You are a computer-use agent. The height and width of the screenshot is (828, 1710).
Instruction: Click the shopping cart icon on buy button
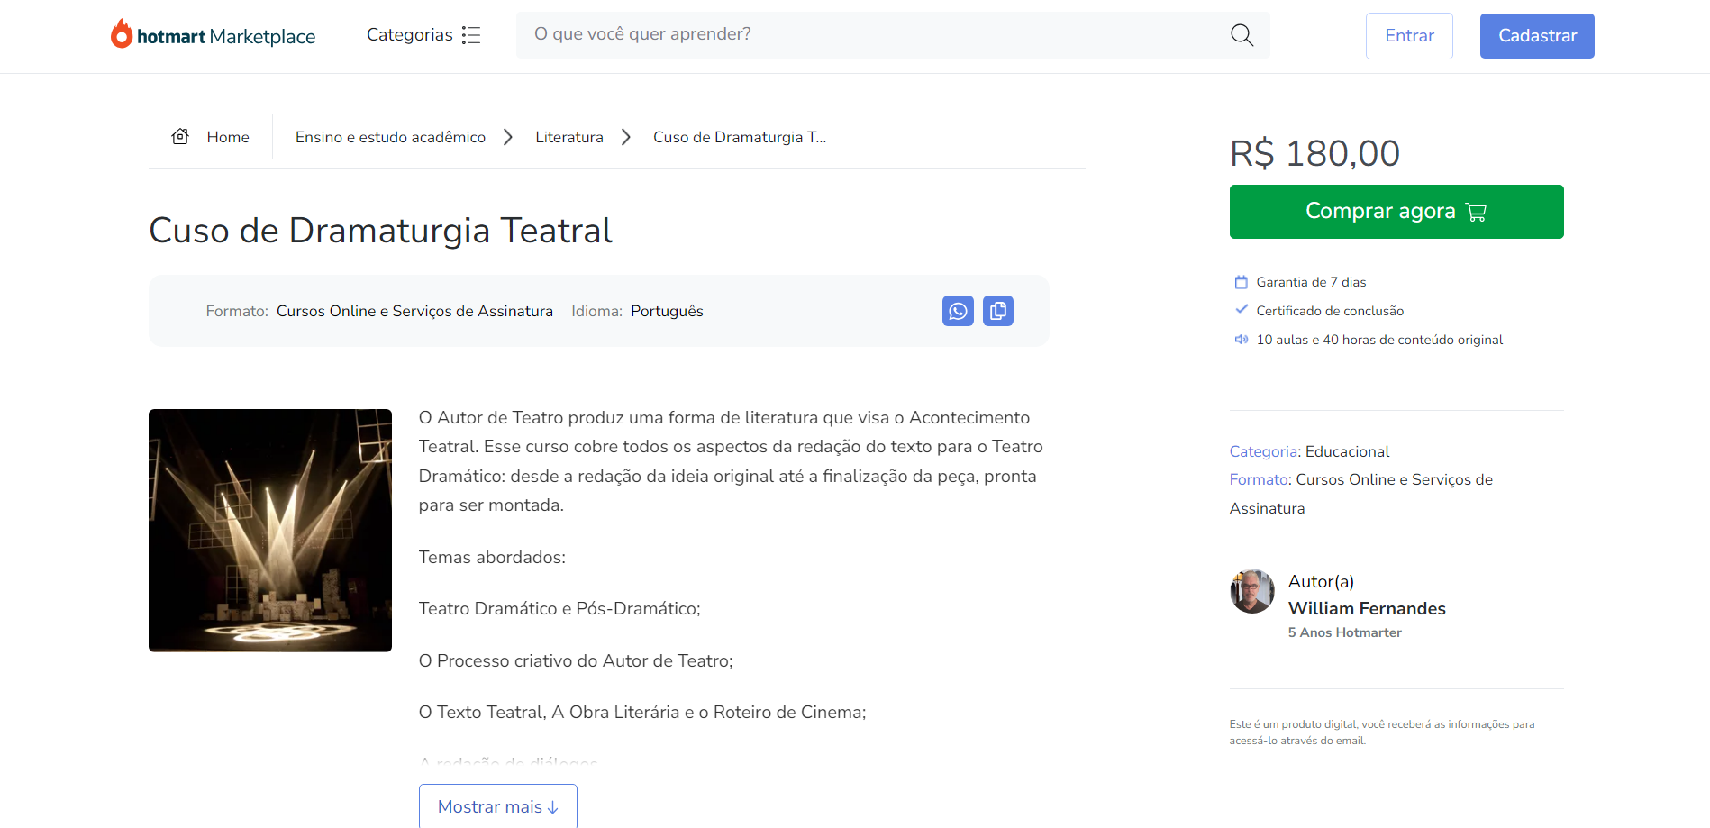point(1477,213)
